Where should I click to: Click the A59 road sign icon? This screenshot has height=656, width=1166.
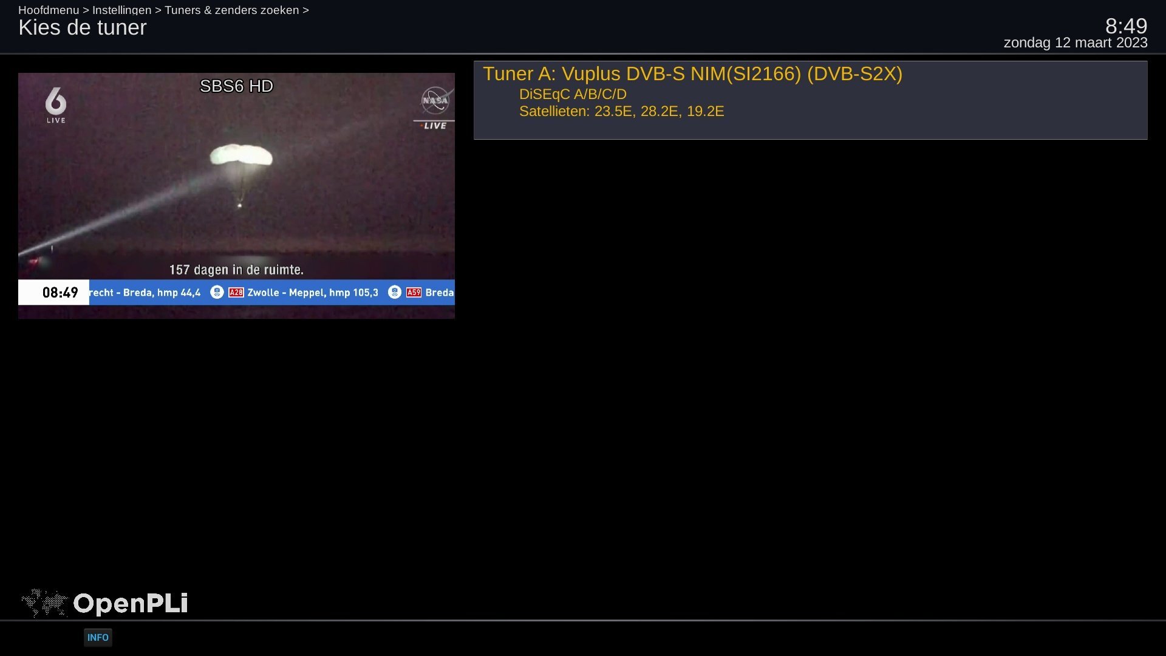pos(414,292)
